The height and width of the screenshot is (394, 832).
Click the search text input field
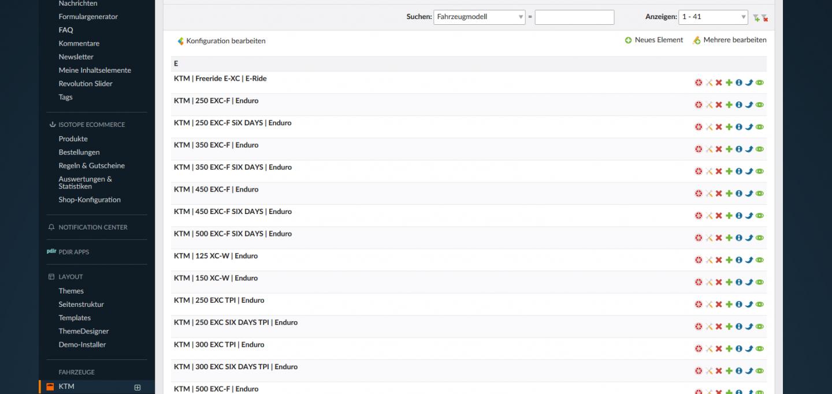coord(574,17)
